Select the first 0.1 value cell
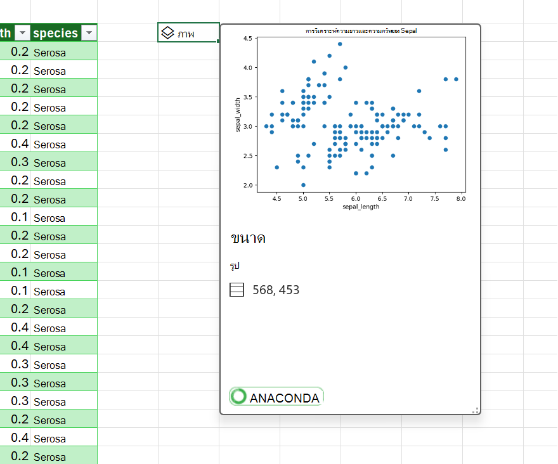Image resolution: width=558 pixels, height=464 pixels. [x=15, y=216]
